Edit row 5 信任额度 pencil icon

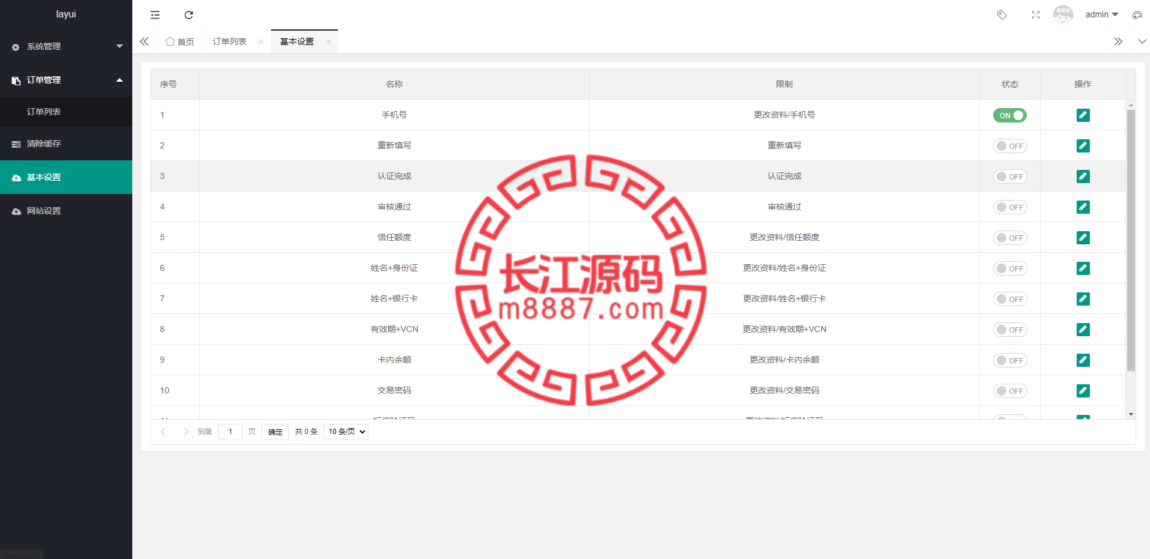[x=1083, y=238]
